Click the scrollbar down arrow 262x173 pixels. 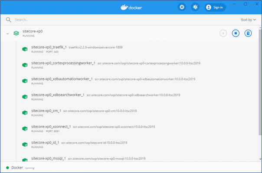(x=260, y=159)
